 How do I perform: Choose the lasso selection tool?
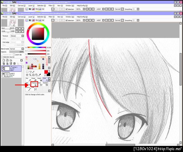click(x=30, y=72)
